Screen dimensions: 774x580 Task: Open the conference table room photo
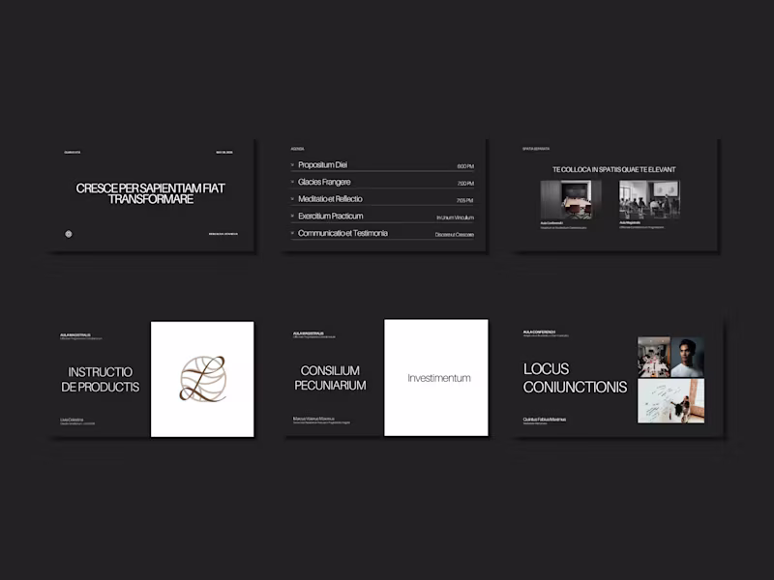[x=571, y=200]
